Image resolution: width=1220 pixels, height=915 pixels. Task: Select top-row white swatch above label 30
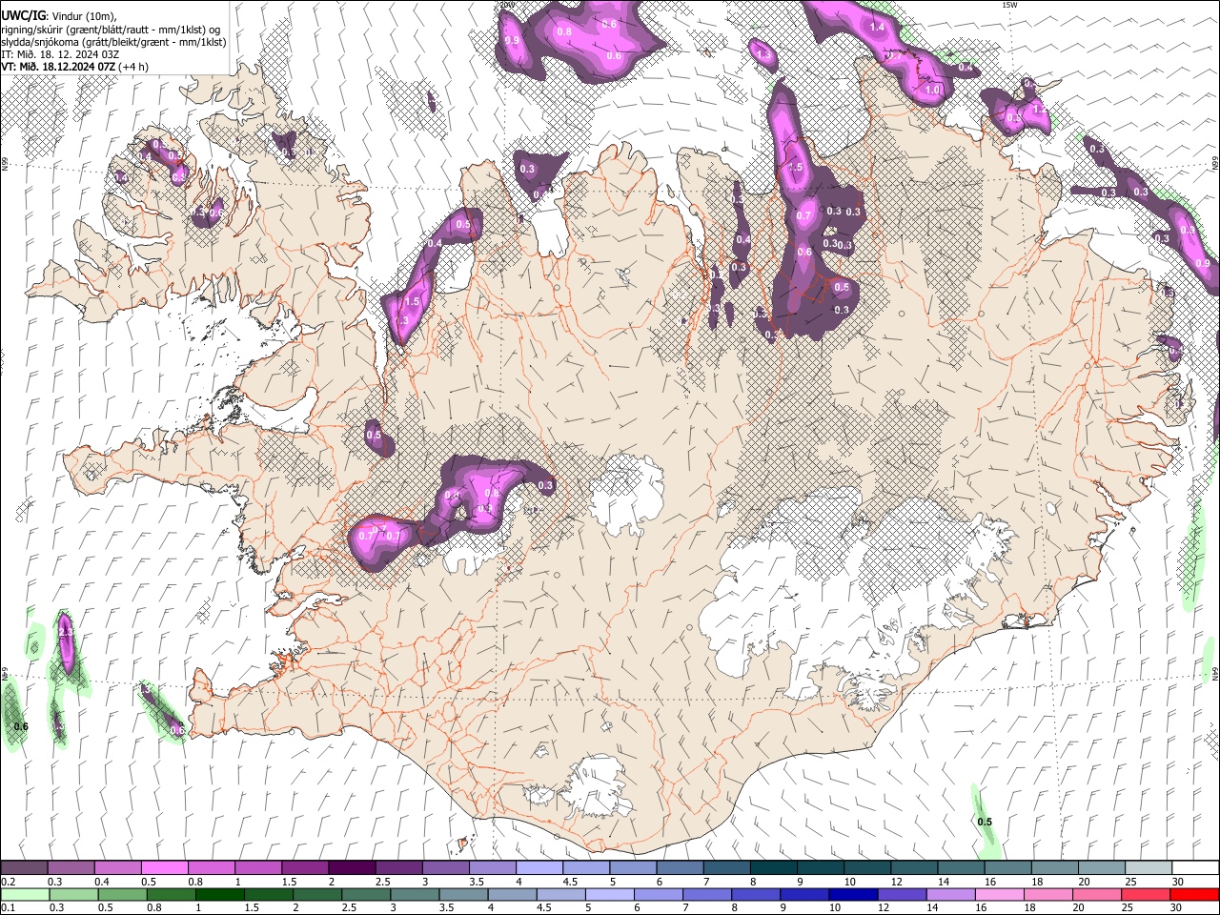coord(1194,867)
